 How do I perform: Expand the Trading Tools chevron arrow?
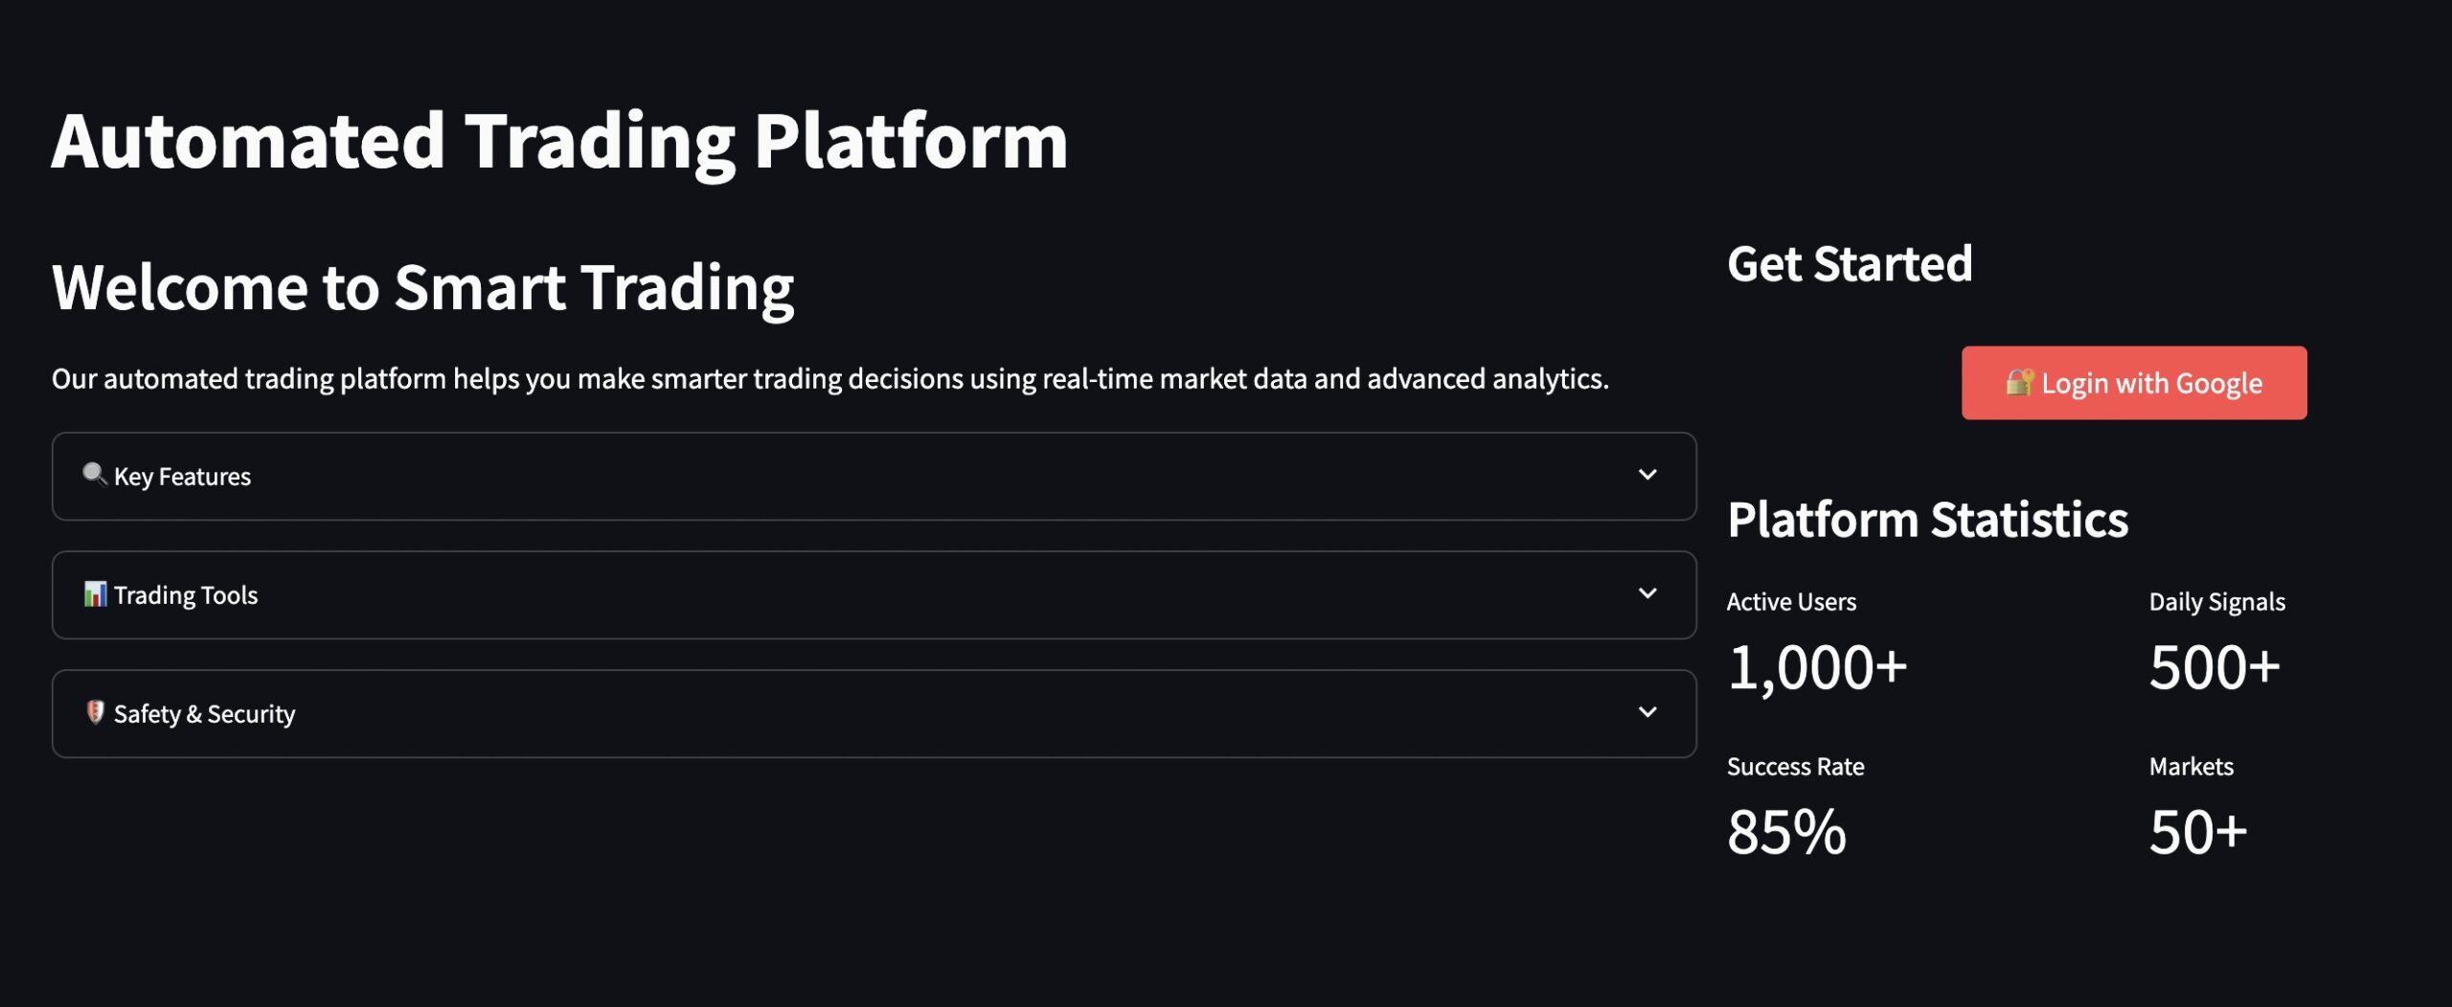pos(1647,593)
